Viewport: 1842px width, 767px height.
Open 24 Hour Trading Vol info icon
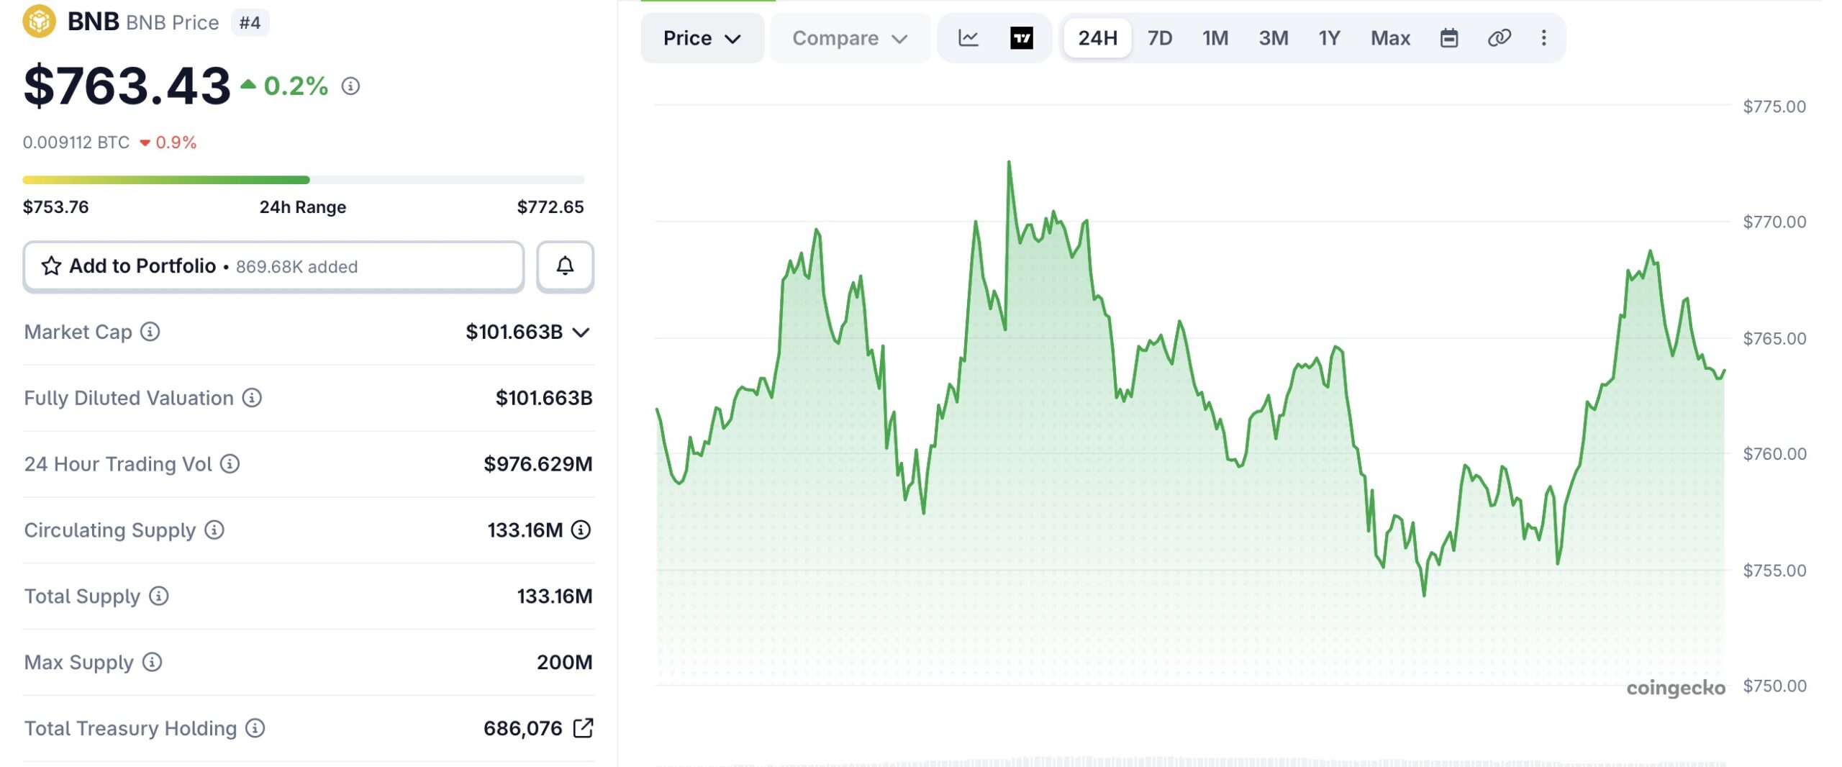coord(230,464)
